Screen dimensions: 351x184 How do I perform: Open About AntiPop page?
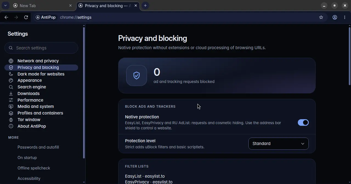click(x=41, y=126)
